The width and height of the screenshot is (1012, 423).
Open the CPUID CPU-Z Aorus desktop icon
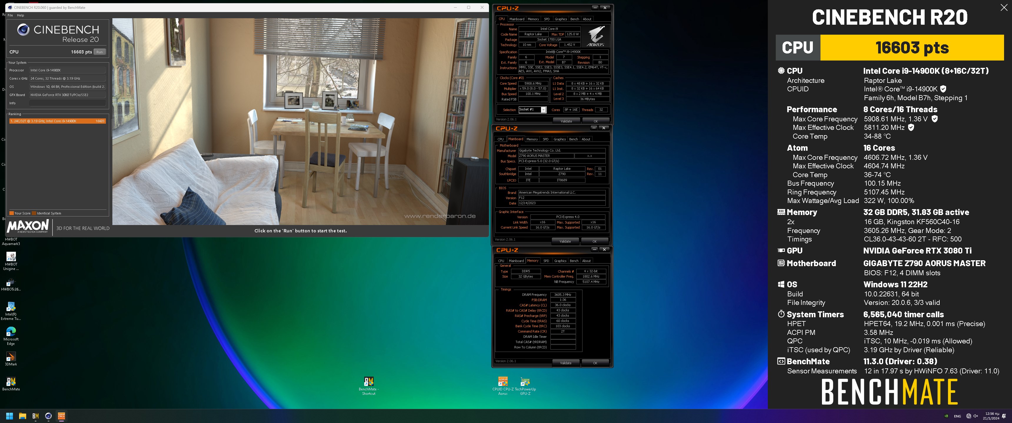pos(503,386)
